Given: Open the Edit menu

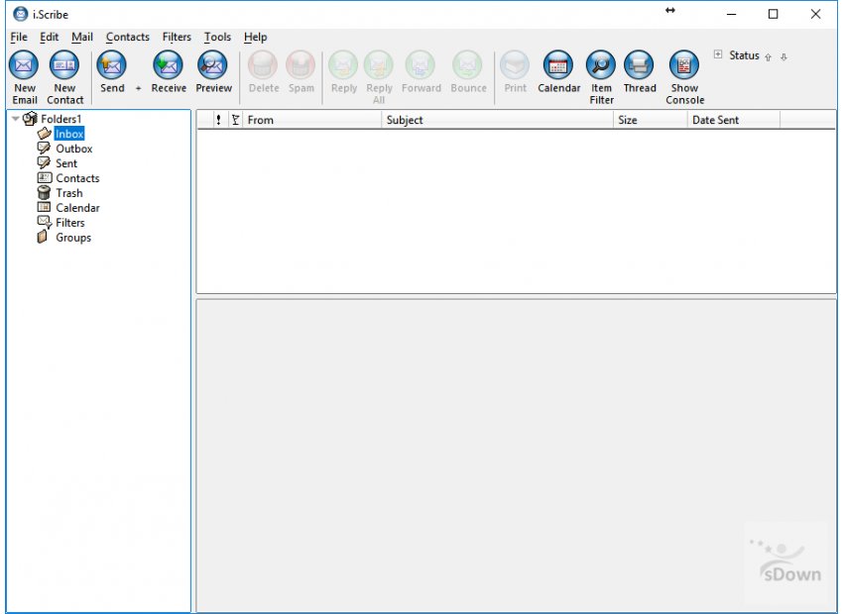Looking at the screenshot, I should click(x=49, y=37).
